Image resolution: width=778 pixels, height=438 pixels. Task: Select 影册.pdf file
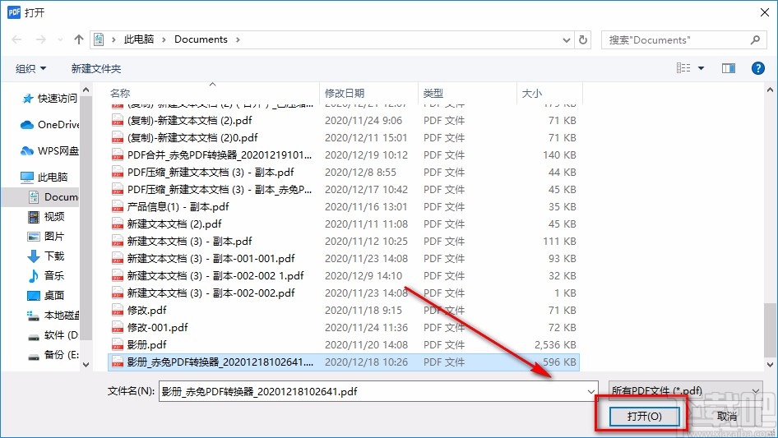pos(343,345)
